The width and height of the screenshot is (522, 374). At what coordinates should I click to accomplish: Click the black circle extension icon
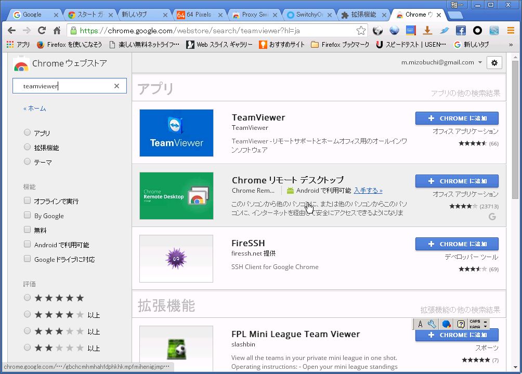477,31
